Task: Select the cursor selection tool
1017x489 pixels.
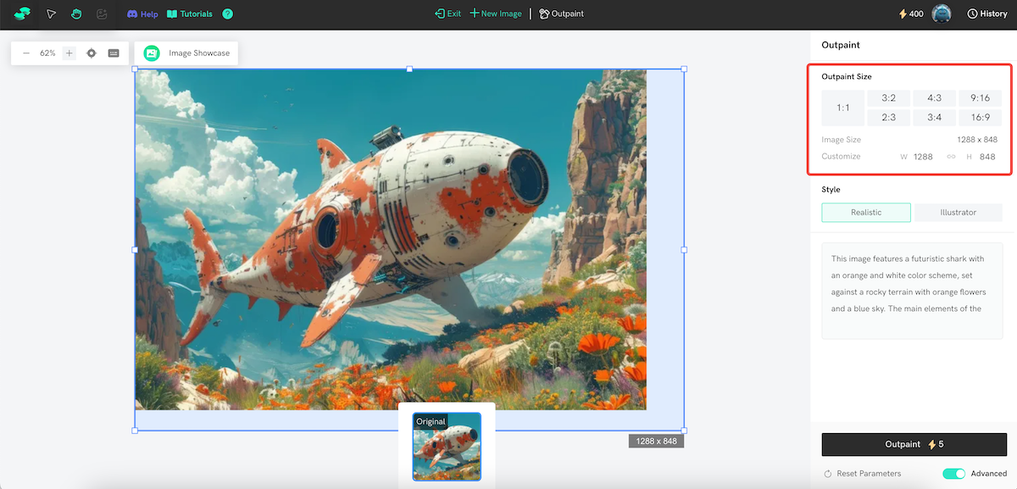Action: coord(51,14)
